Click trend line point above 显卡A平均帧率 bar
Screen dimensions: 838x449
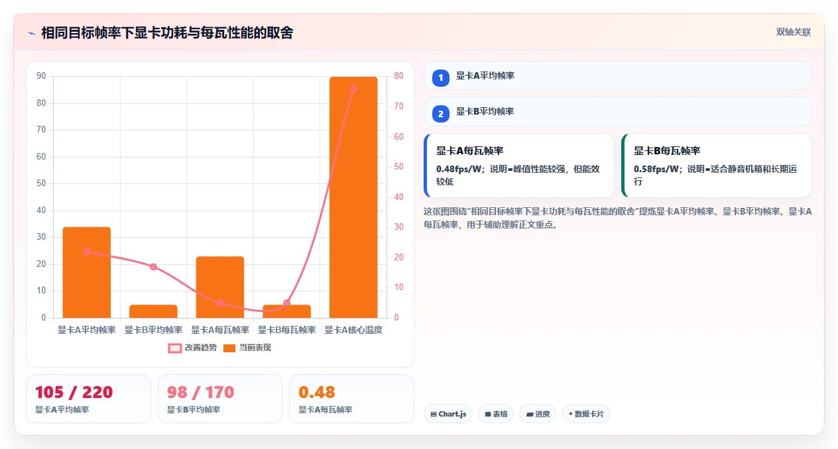pyautogui.click(x=87, y=252)
